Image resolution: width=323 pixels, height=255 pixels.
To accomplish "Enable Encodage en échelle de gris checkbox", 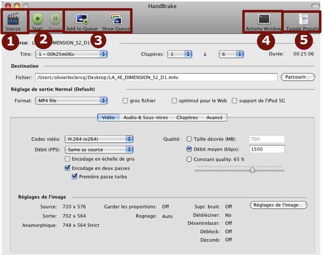I will pos(67,159).
